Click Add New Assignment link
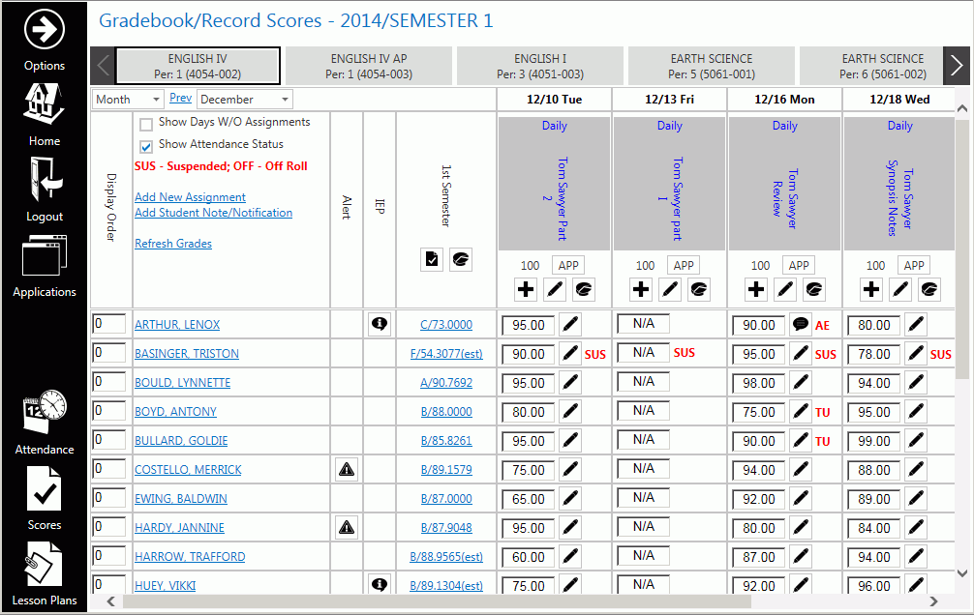 click(190, 196)
